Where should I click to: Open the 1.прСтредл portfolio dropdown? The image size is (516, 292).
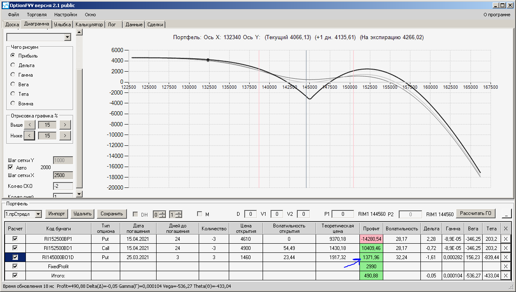(x=38, y=214)
